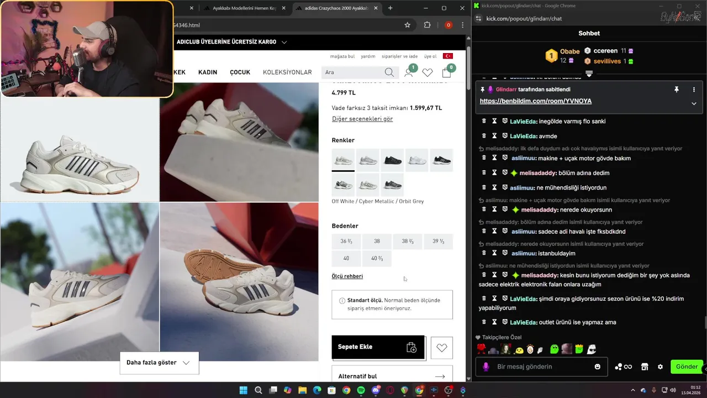This screenshot has height=398, width=707.
Task: Open the emoji picker in chat input
Action: (597, 366)
